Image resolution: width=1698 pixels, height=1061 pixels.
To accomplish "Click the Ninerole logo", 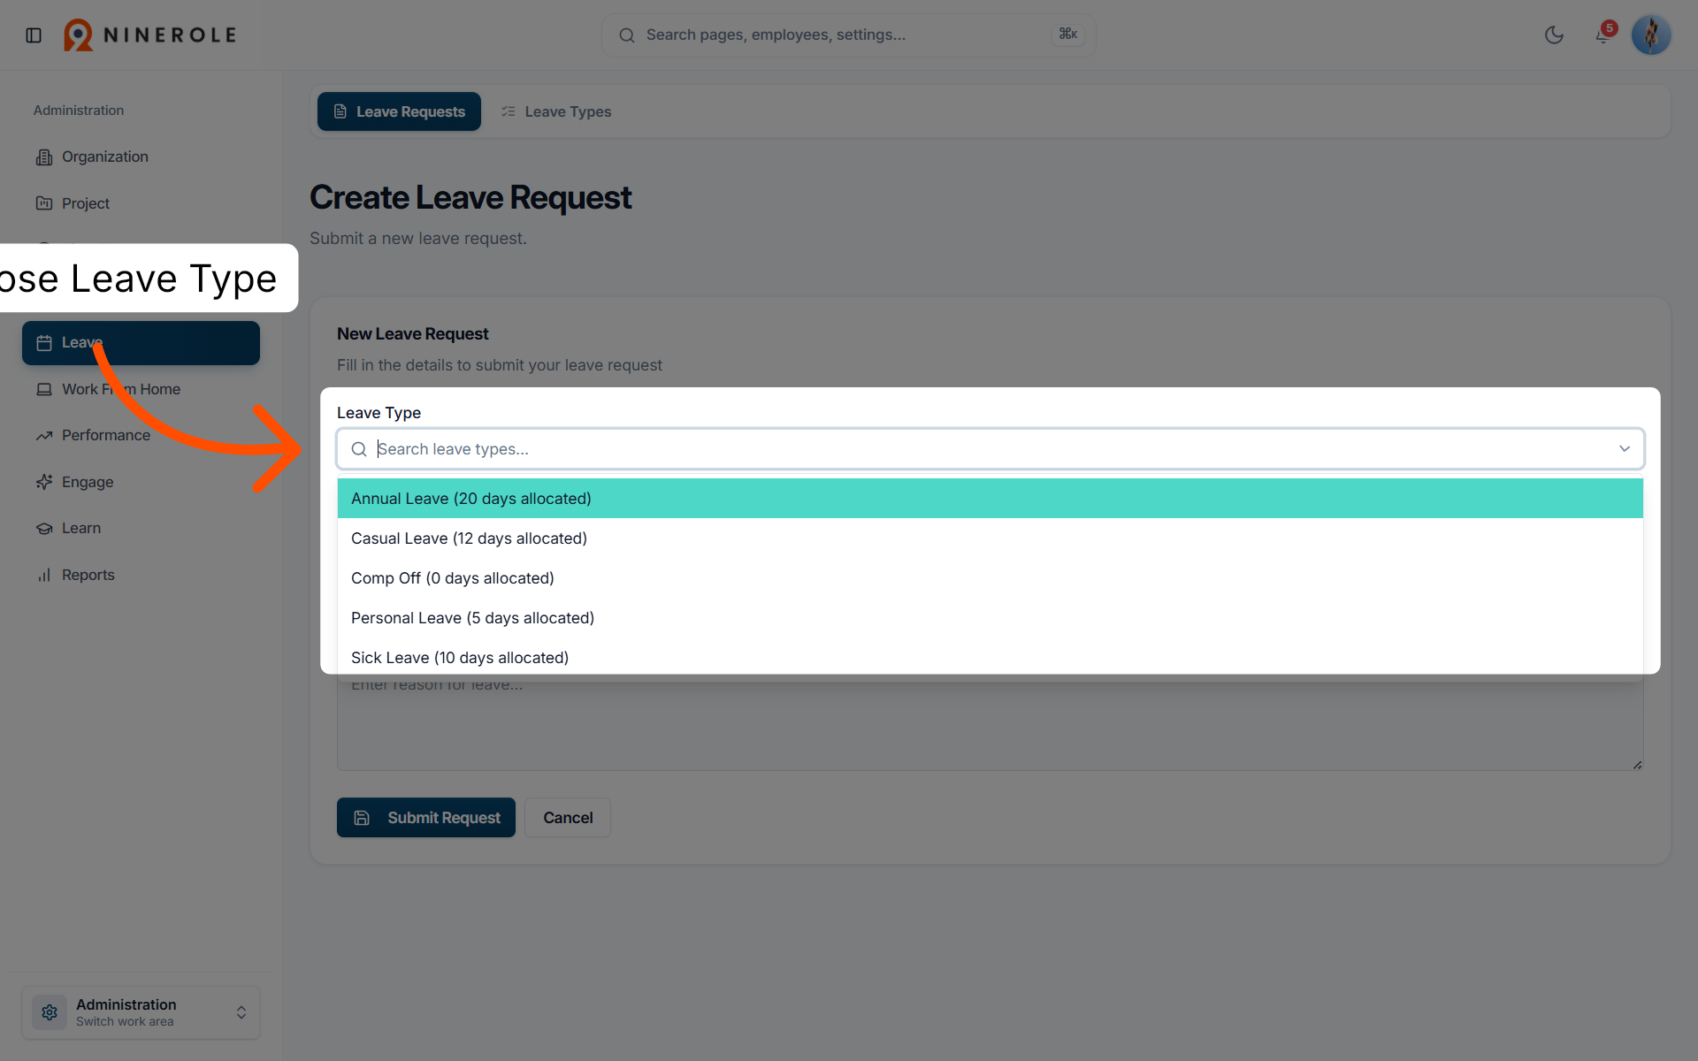I will (150, 35).
